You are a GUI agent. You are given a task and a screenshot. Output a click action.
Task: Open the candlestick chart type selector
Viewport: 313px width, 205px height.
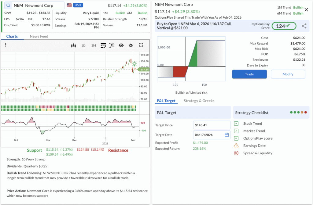pyautogui.click(x=73, y=45)
